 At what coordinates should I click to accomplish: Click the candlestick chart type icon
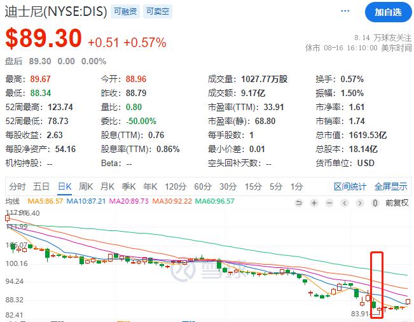click(375, 203)
